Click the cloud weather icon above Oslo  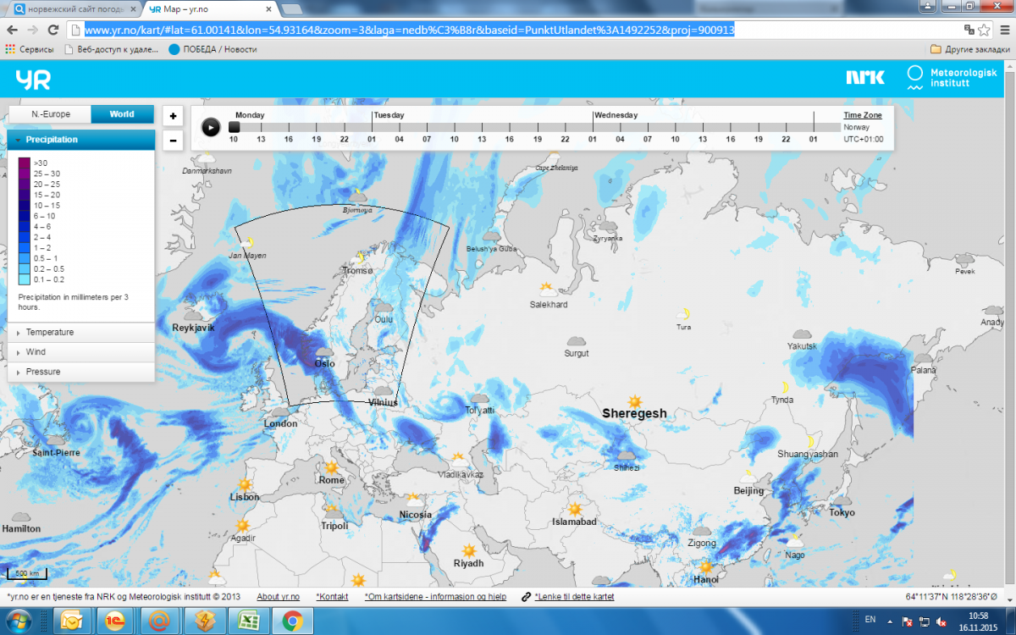click(x=323, y=351)
